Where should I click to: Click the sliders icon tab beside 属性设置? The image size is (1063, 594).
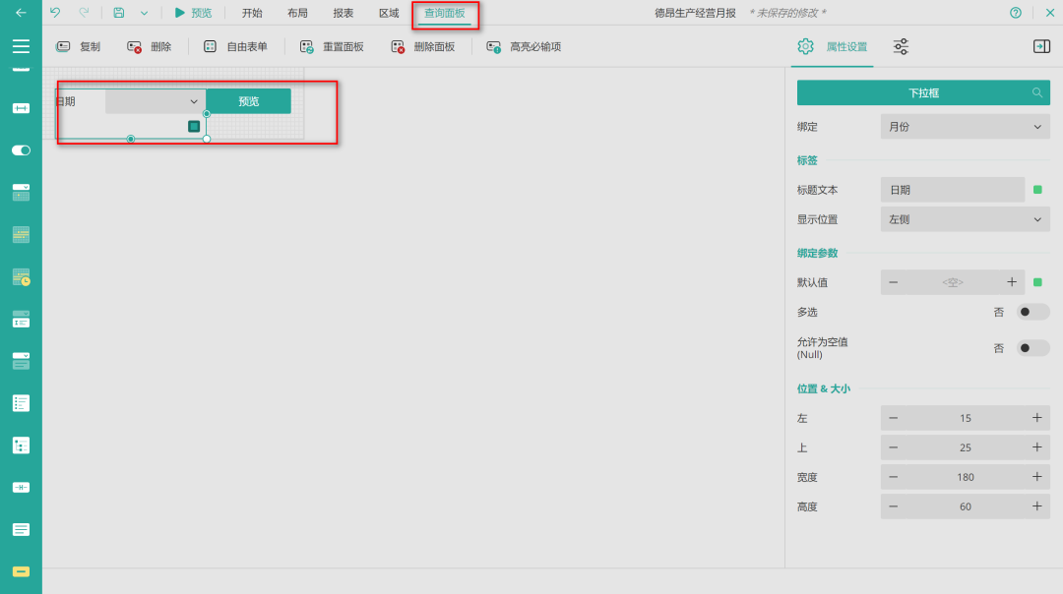[901, 47]
